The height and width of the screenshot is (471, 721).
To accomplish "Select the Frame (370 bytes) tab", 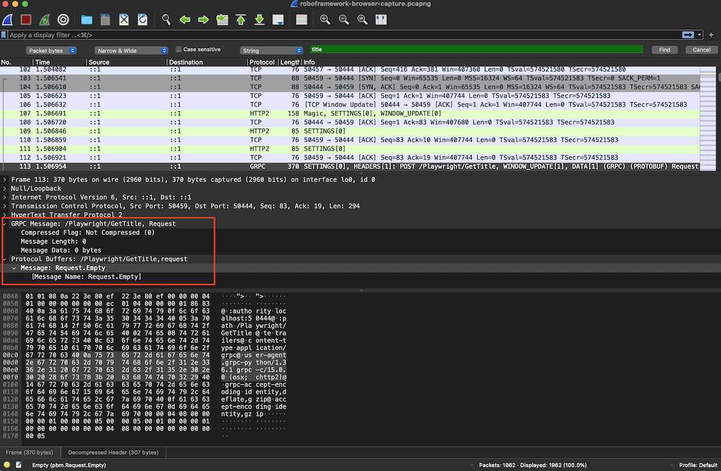I will coord(30,452).
